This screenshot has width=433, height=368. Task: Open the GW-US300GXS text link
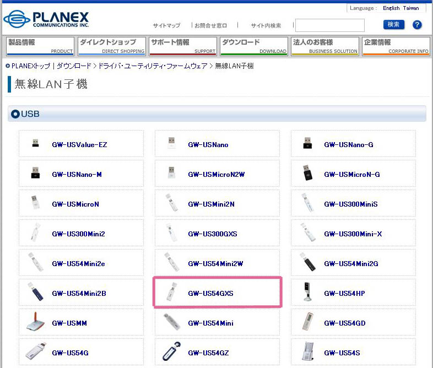(x=212, y=234)
